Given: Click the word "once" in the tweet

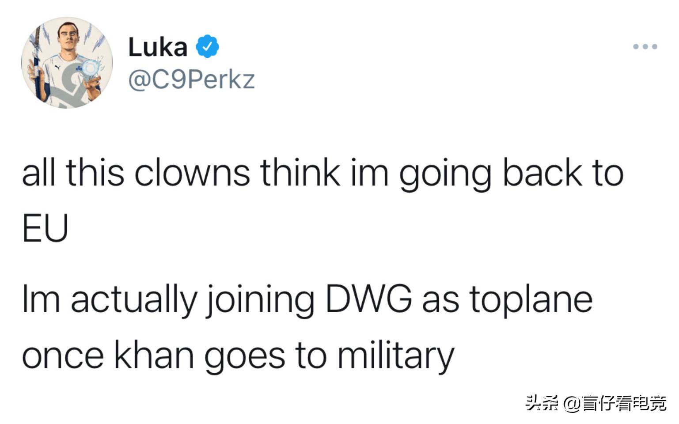Looking at the screenshot, I should click(62, 356).
